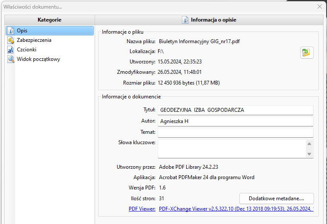Close the Właściwości dokumentu dialog
This screenshot has height=224, width=327.
[x=320, y=6]
